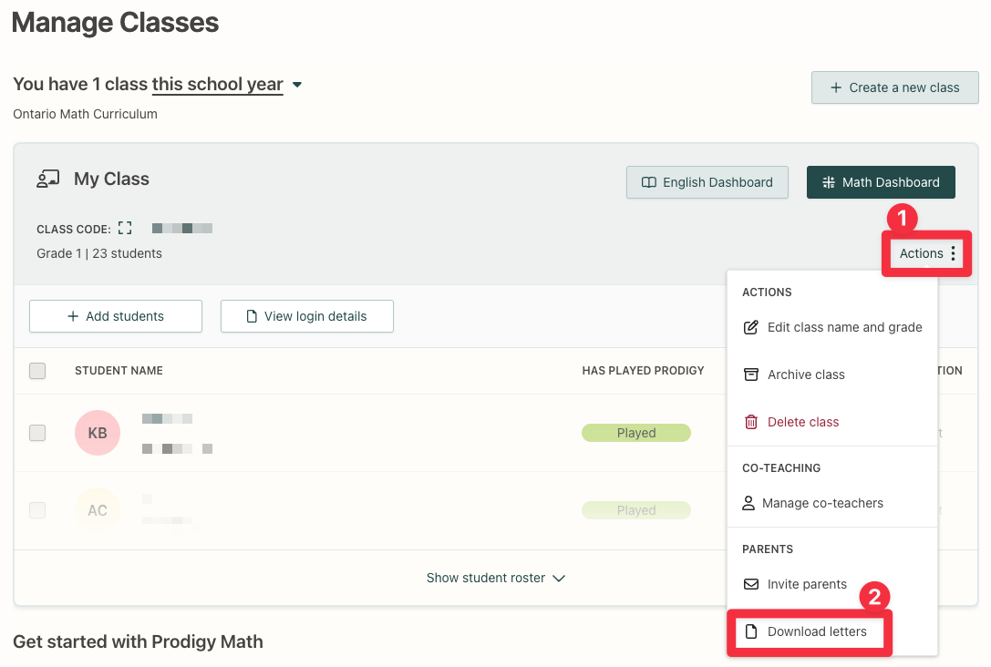The width and height of the screenshot is (991, 667).
Task: Expand Show student roster
Action: (495, 578)
